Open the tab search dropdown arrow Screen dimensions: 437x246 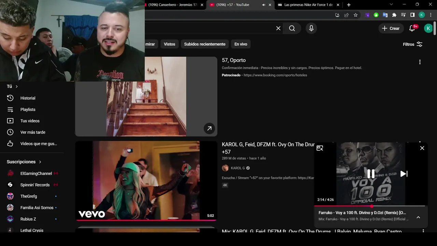coord(391,4)
